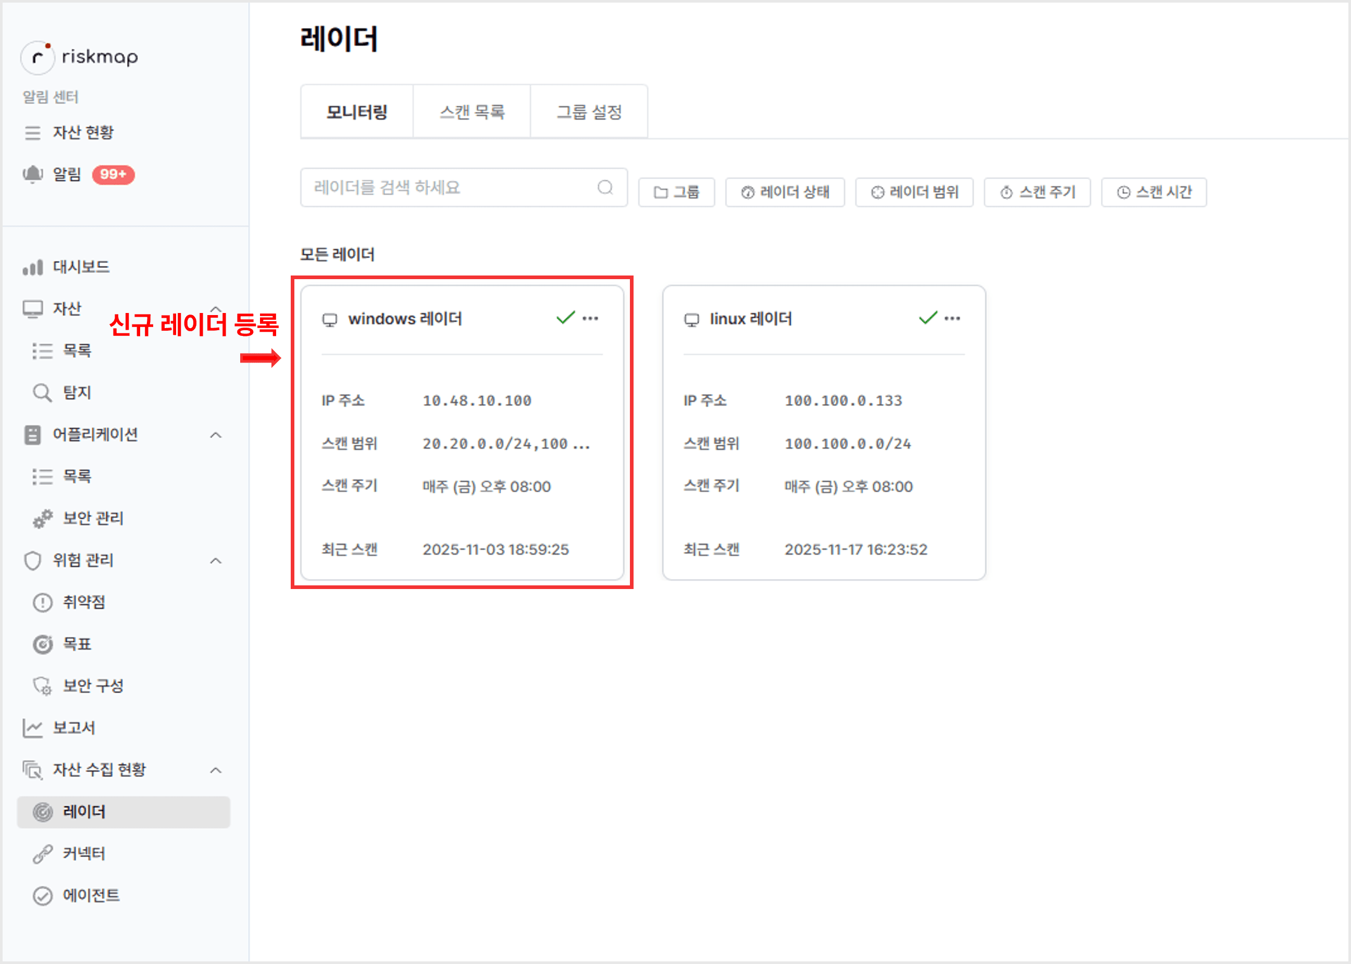
Task: Open the 알림 bell notifications
Action: point(33,174)
